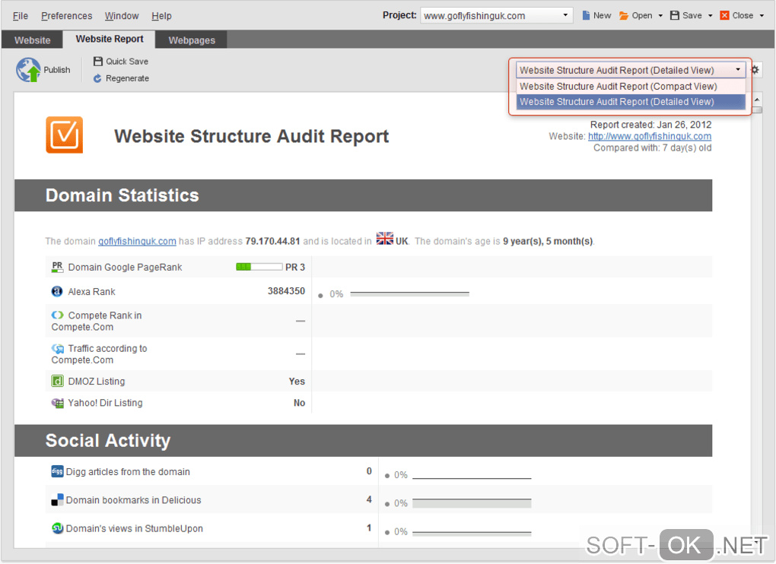This screenshot has height=564, width=776.
Task: Click the New project button label
Action: tap(603, 15)
